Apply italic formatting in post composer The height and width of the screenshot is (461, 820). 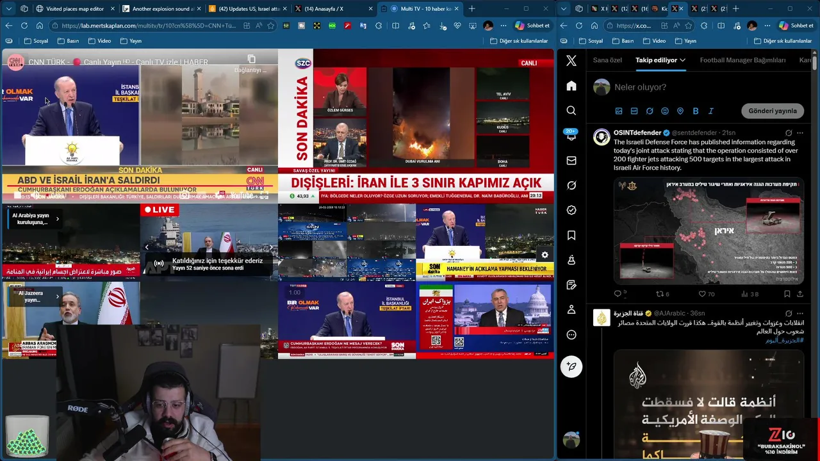coord(711,111)
